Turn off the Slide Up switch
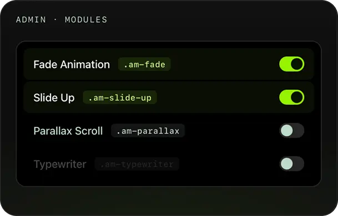Image resolution: width=338 pixels, height=216 pixels. 291,97
